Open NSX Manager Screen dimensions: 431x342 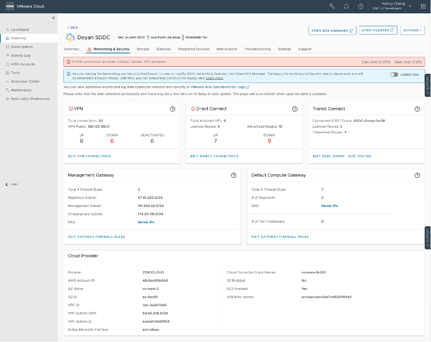pos(332,30)
